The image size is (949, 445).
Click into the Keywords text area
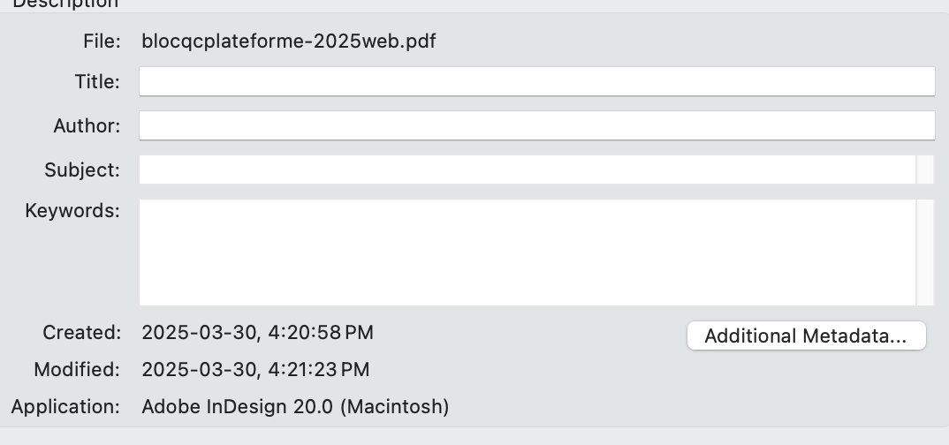click(528, 253)
